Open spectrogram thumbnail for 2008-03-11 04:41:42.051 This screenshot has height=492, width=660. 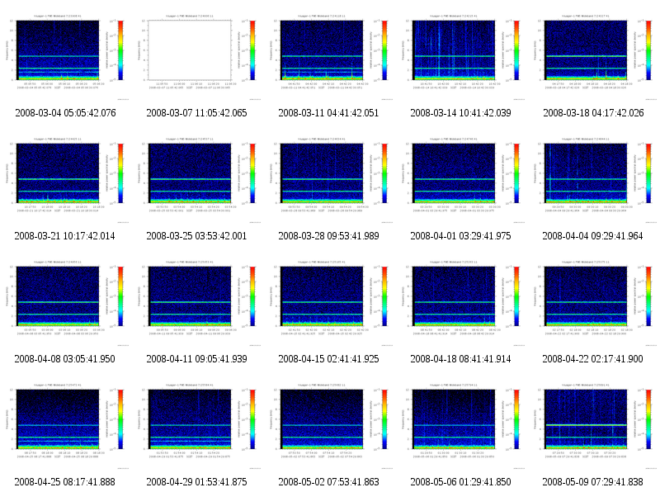point(331,56)
